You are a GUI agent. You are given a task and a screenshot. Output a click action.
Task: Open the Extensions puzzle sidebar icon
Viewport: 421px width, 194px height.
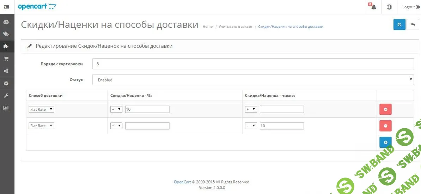[x=6, y=46]
